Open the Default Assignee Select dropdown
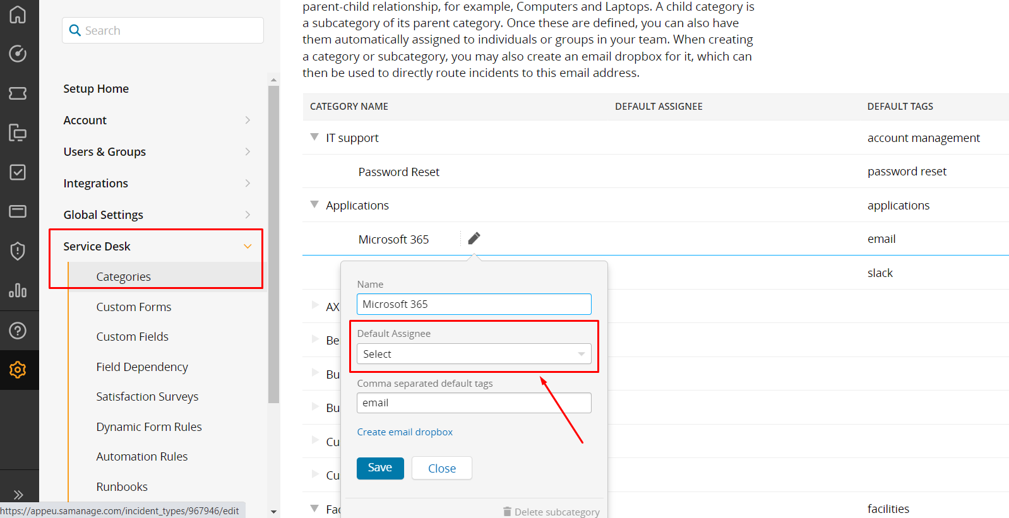The image size is (1009, 518). coord(474,354)
